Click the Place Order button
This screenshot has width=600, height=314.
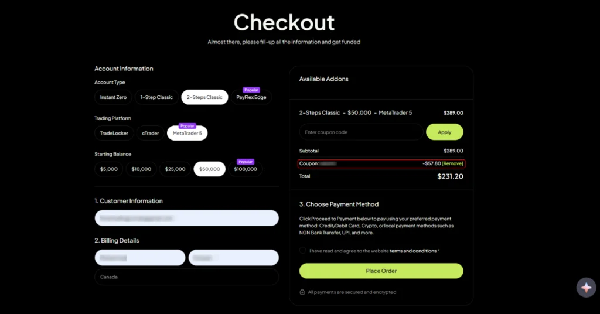[381, 271]
